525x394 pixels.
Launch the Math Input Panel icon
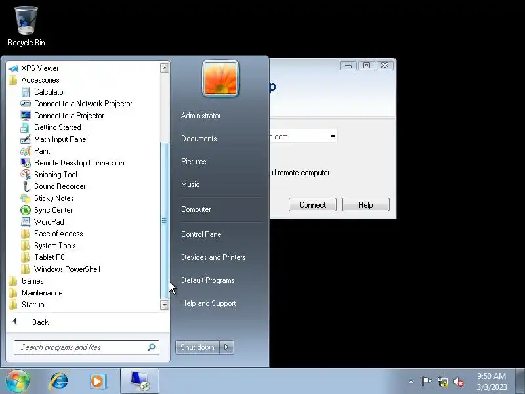pos(26,139)
